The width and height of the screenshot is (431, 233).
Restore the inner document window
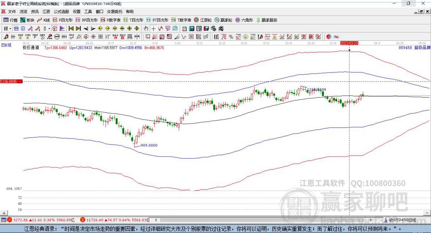click(x=421, y=11)
